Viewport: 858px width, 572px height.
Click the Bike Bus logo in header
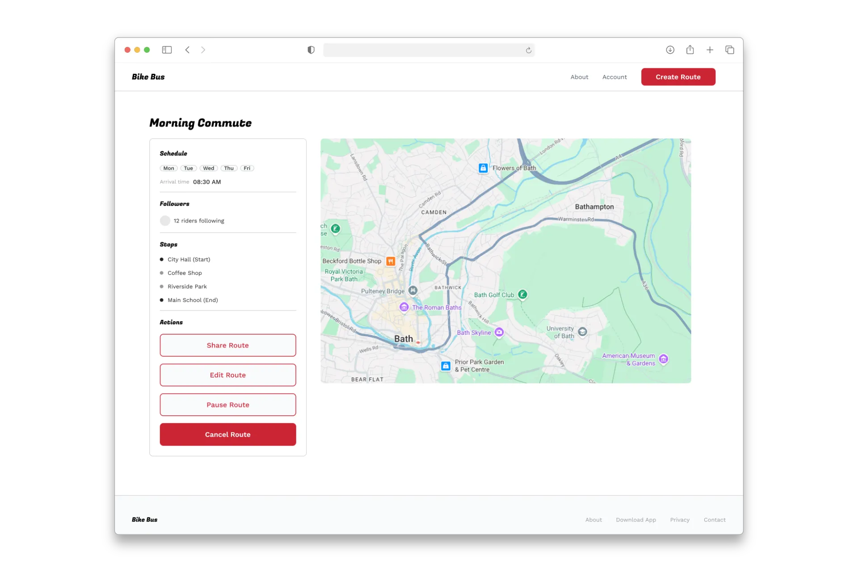pos(148,77)
